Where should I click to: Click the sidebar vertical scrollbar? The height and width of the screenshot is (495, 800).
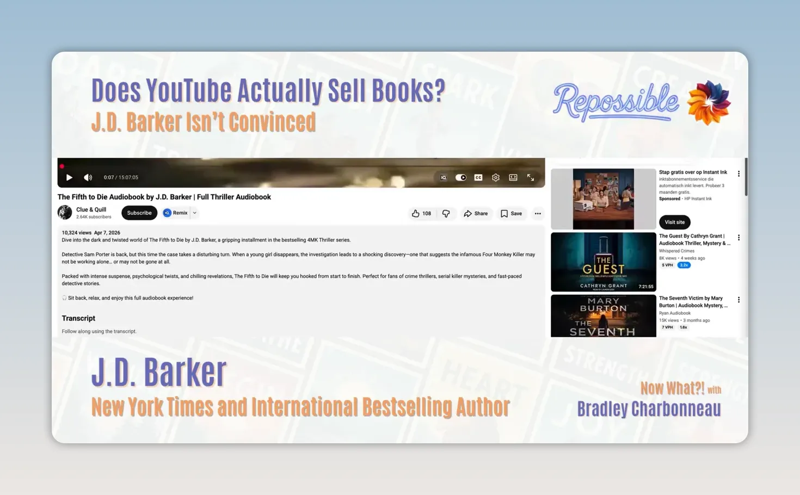746,177
